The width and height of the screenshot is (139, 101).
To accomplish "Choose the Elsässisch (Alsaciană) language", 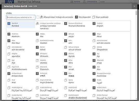I will pyautogui.click(x=49, y=68).
